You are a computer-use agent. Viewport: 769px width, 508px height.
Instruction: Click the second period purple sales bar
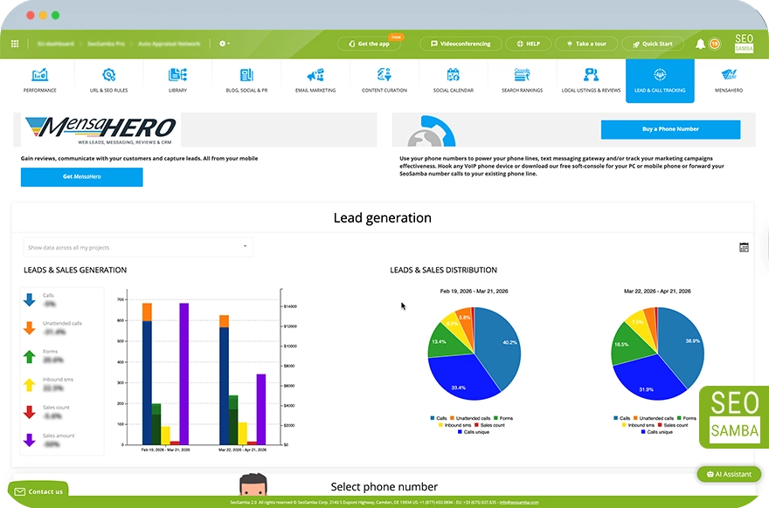pyautogui.click(x=261, y=409)
